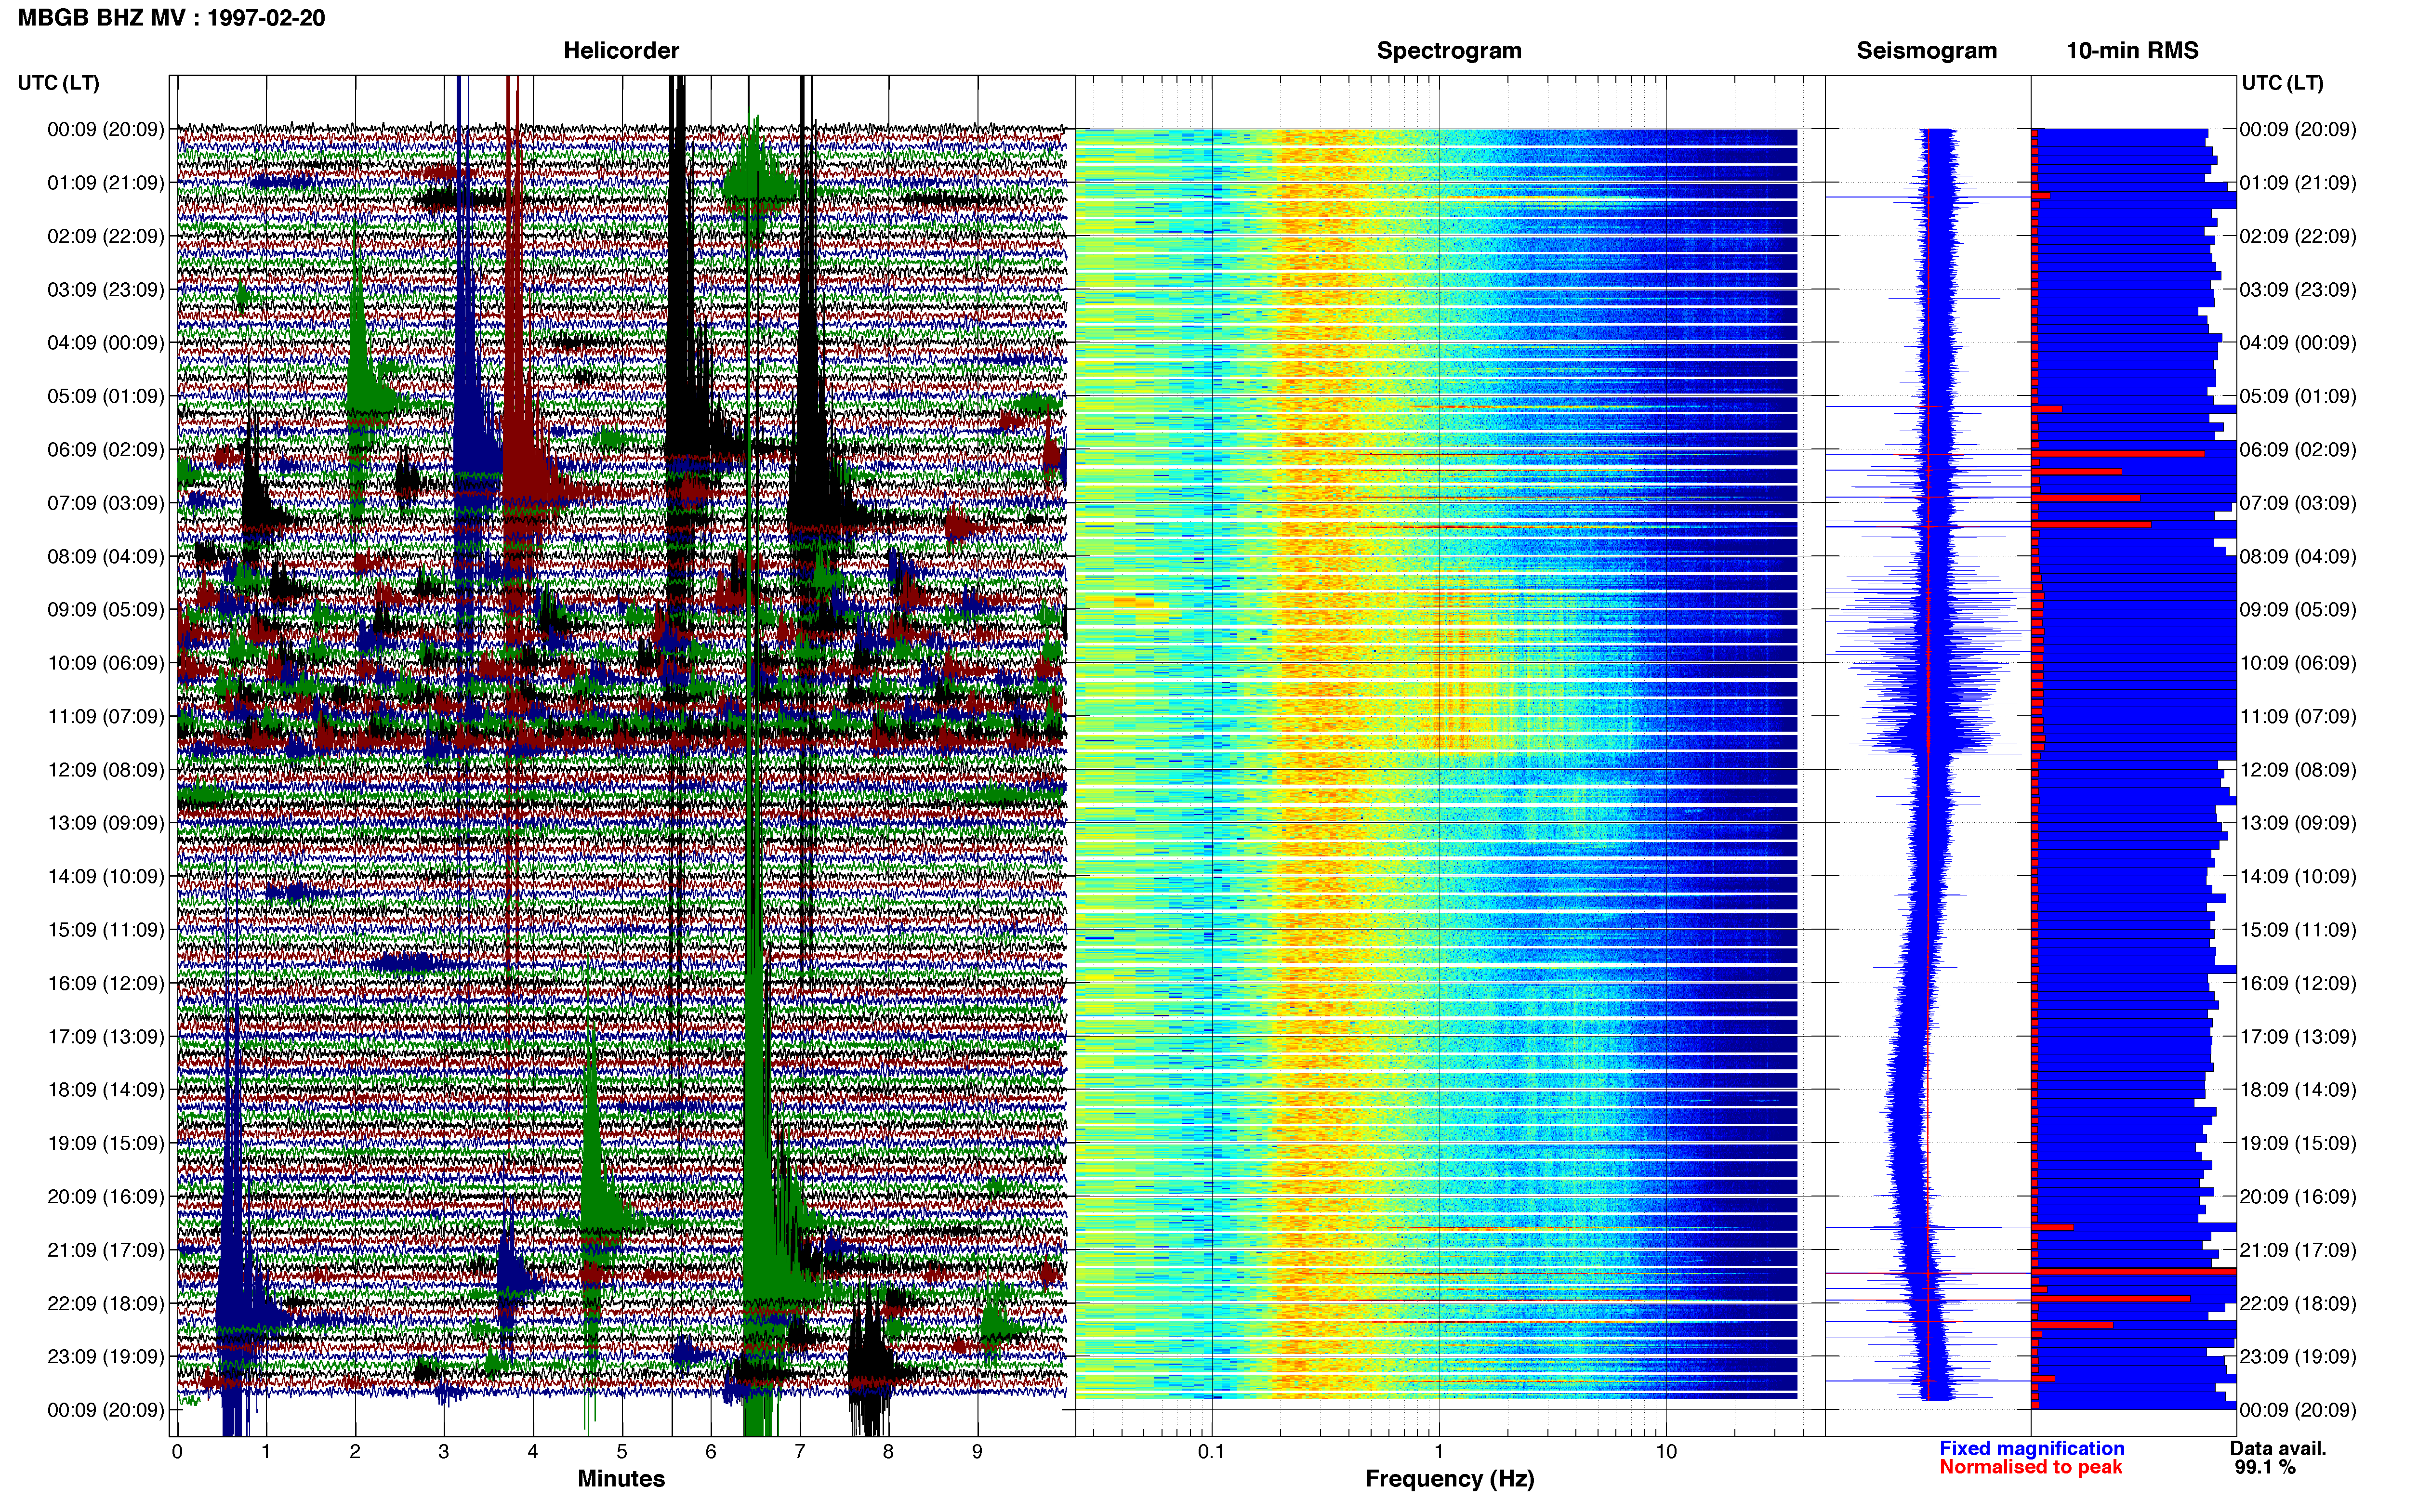Click left-axis time label '22:09 (18:09)'
The height and width of the screenshot is (1512, 2418).
click(x=106, y=1304)
